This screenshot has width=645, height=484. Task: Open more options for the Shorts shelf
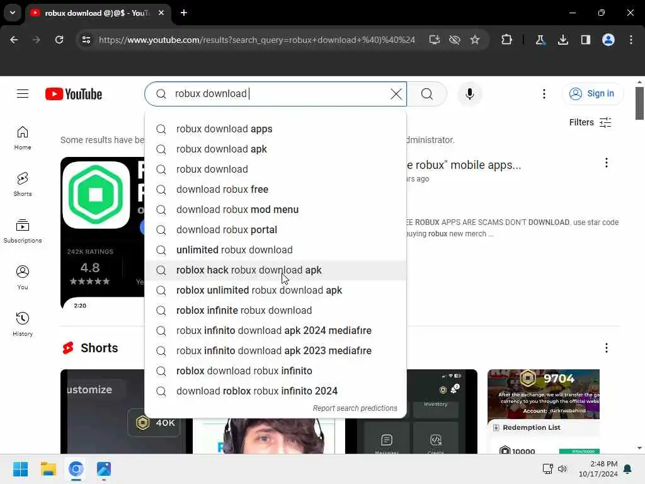(607, 348)
